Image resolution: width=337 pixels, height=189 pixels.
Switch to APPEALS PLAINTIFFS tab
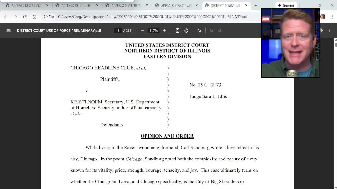coord(126,5)
